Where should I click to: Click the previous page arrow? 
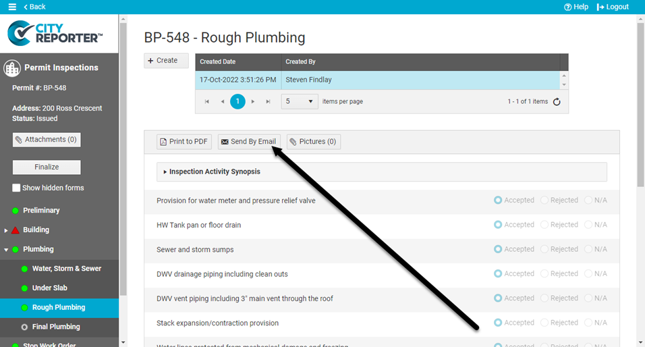tap(222, 101)
